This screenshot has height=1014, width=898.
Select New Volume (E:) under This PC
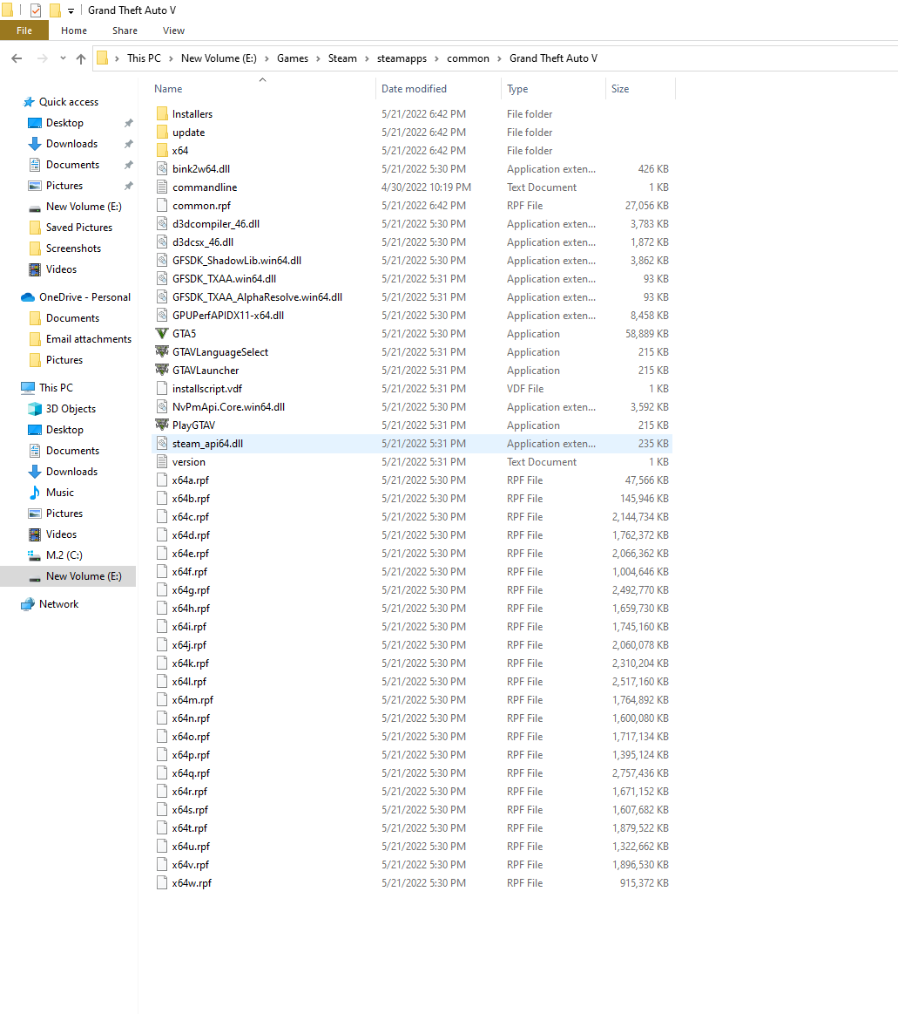pos(84,576)
